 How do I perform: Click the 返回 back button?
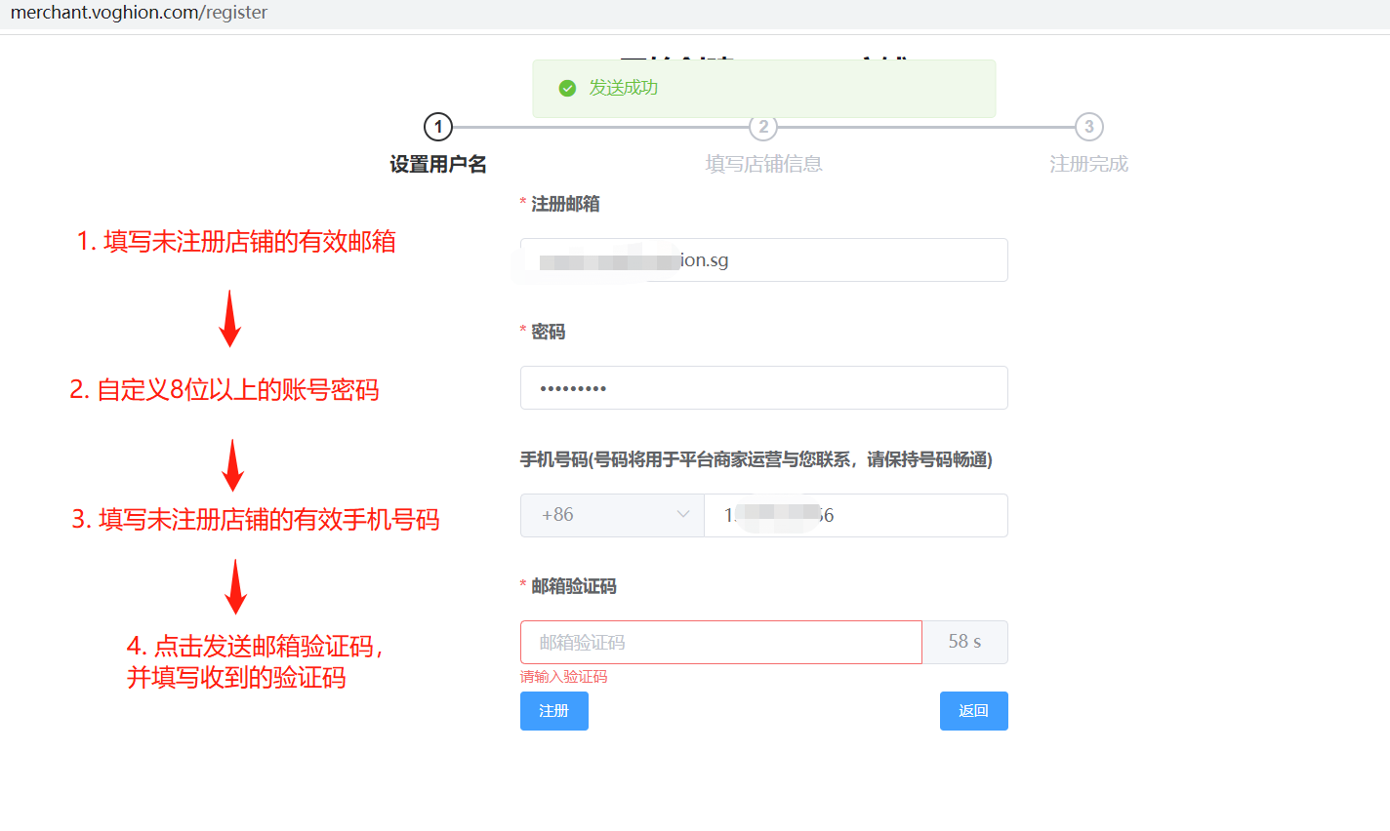point(973,711)
